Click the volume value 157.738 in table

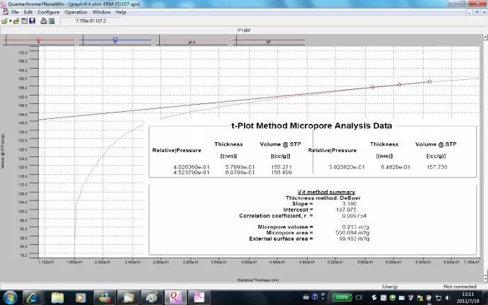pos(436,167)
